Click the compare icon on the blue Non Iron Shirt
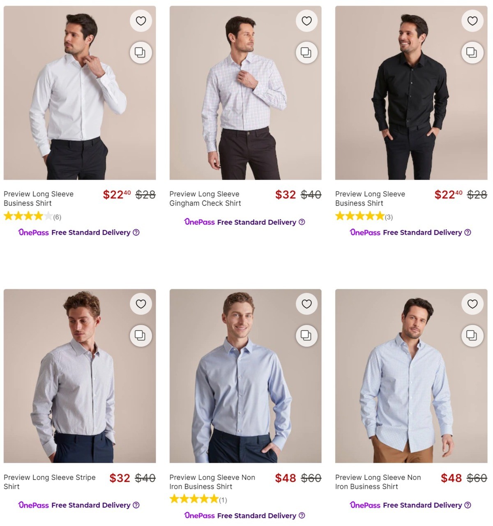The width and height of the screenshot is (493, 526). (x=306, y=336)
